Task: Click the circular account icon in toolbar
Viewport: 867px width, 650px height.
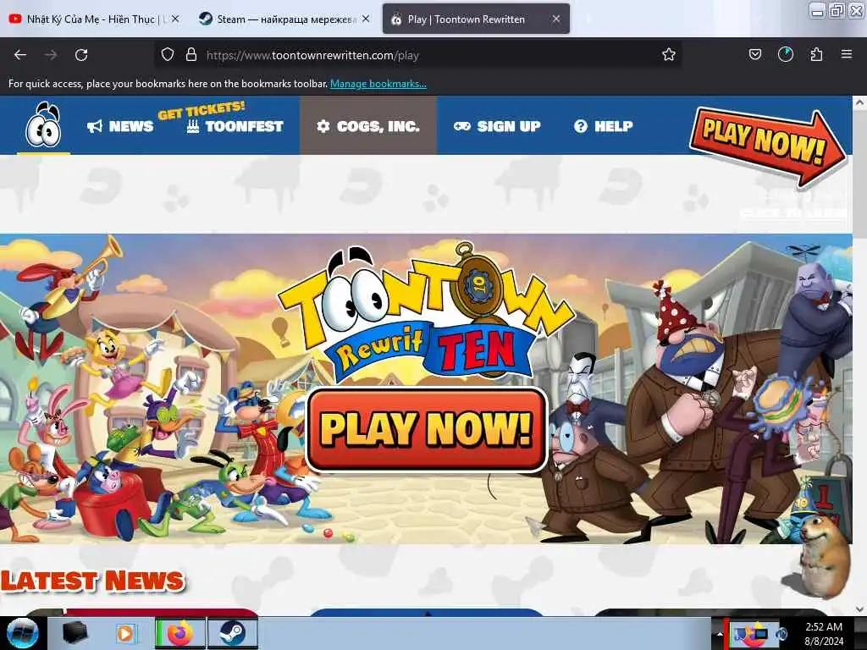Action: tap(786, 54)
